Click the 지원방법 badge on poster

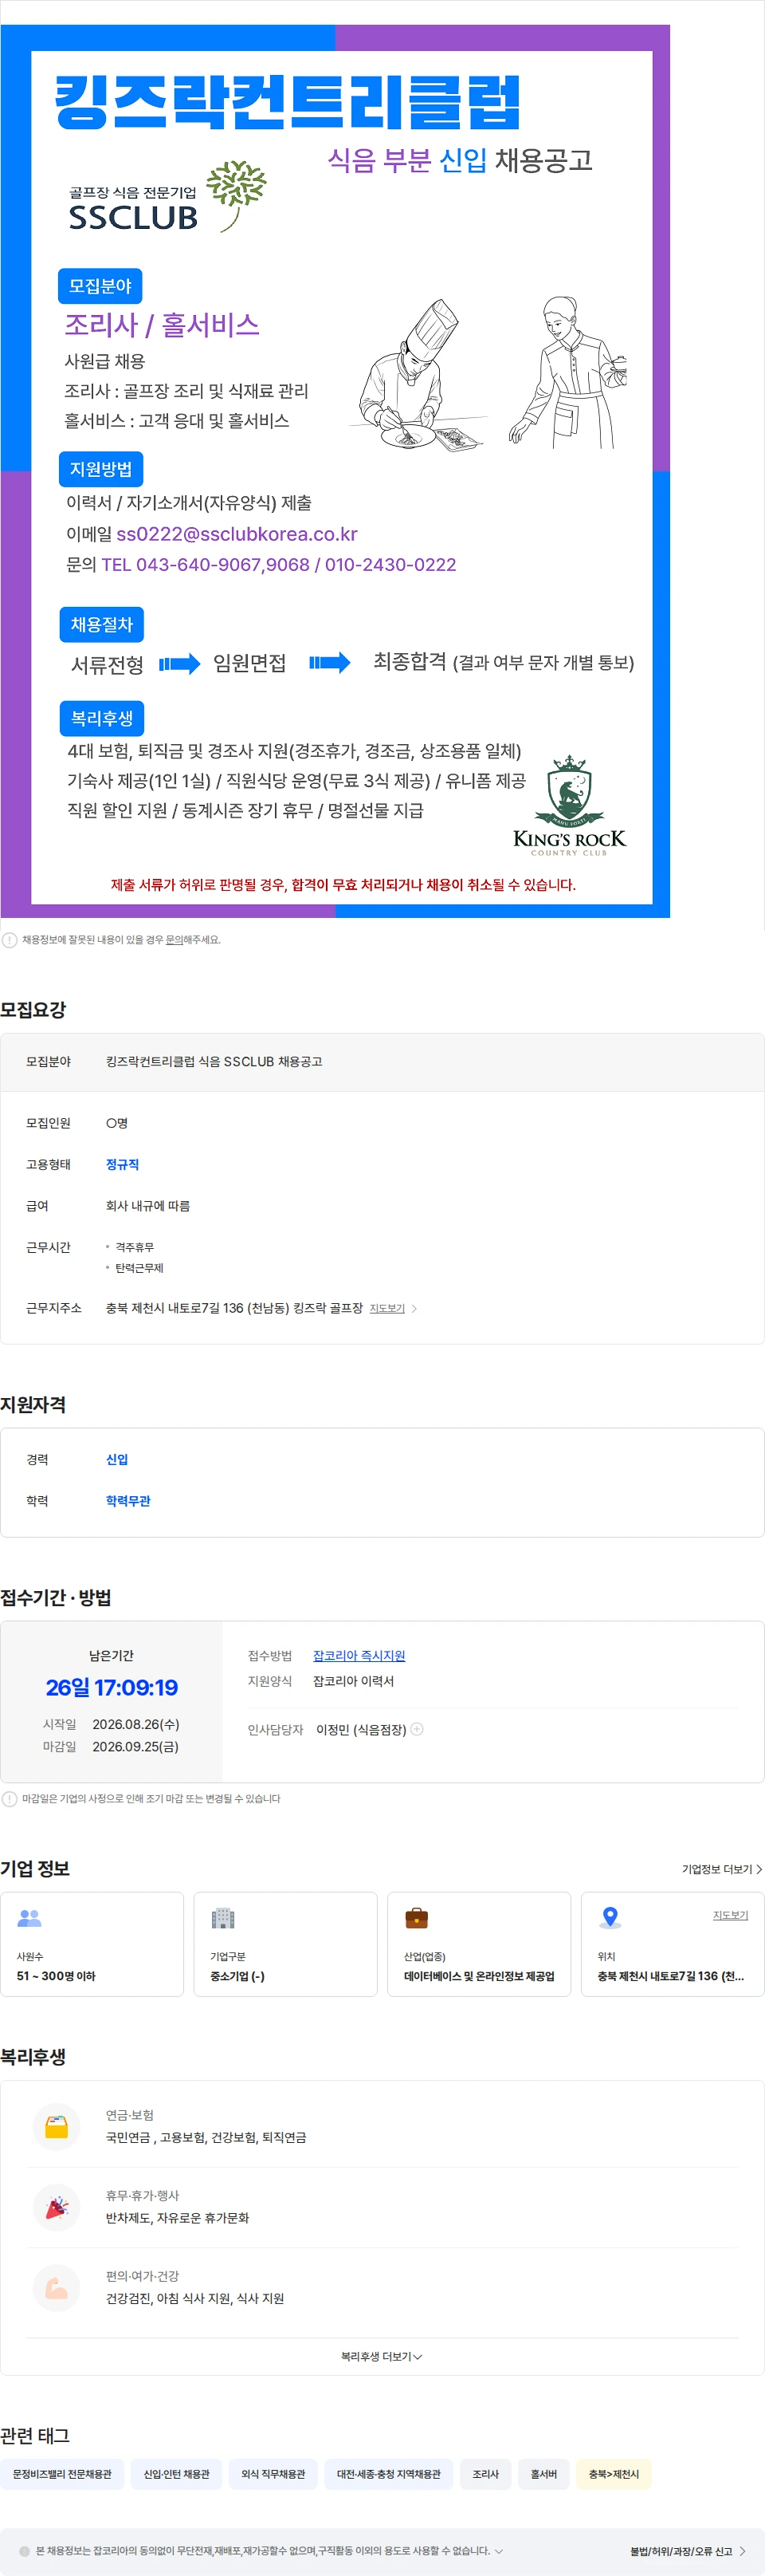101,469
